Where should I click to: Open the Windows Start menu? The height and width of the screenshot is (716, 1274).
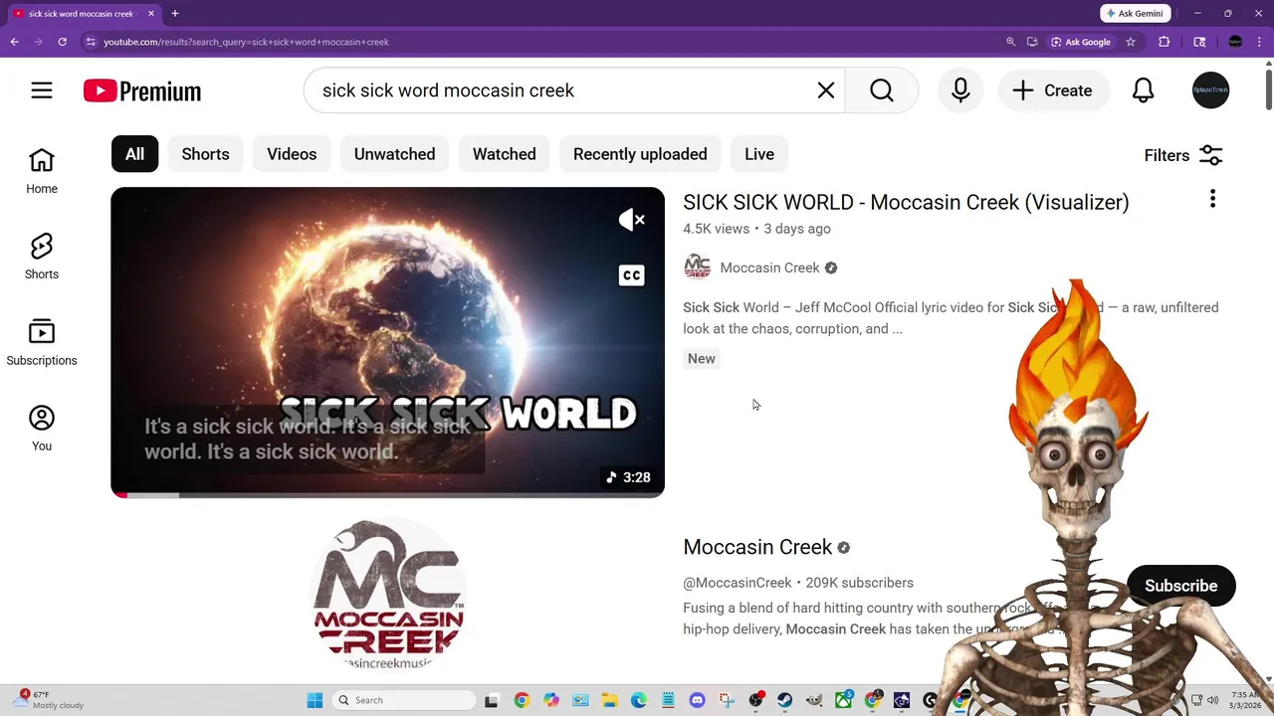click(x=315, y=700)
